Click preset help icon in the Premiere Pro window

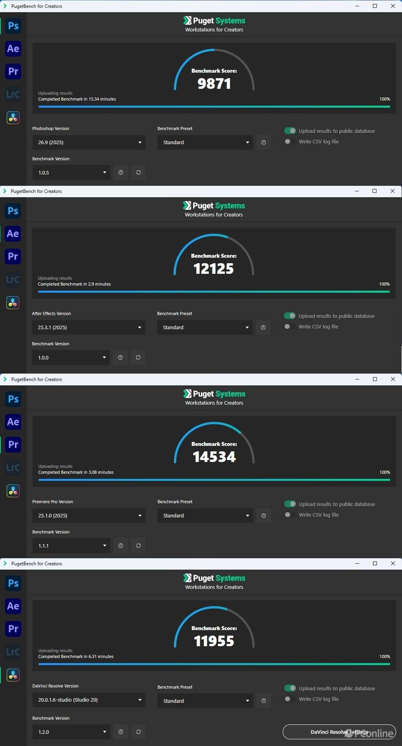pos(263,515)
